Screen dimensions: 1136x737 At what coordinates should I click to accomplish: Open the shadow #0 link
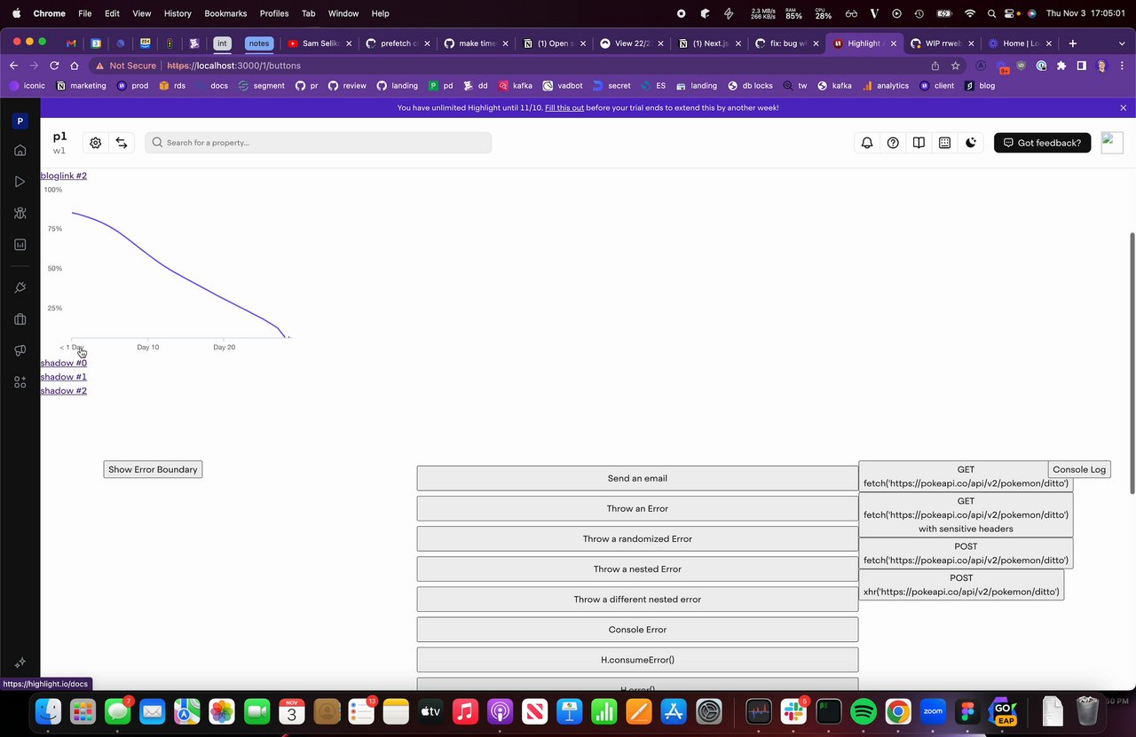(x=64, y=363)
